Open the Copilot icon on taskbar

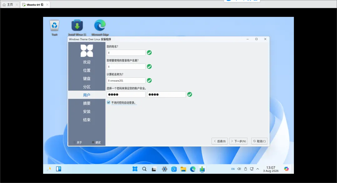pyautogui.click(x=286, y=169)
